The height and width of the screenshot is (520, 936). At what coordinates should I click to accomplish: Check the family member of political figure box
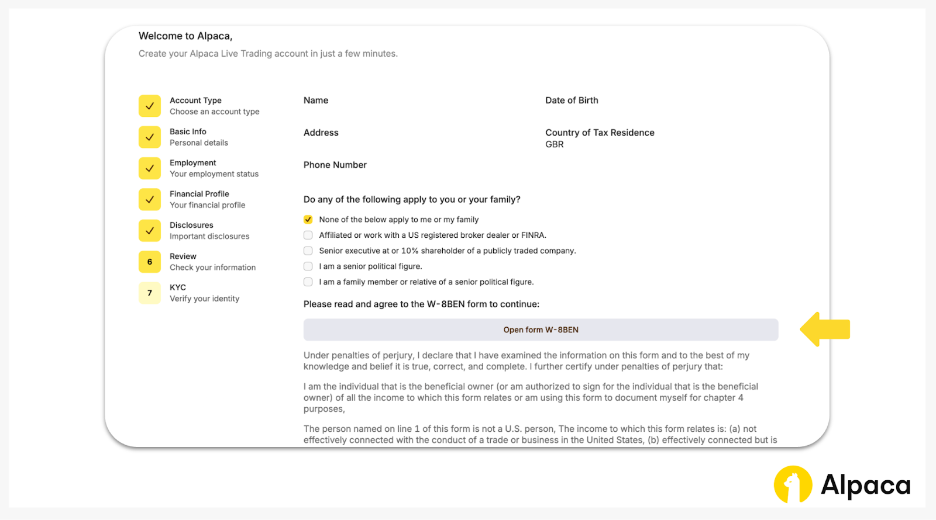[x=308, y=282]
